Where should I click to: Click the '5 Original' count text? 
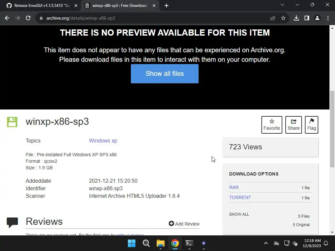[x=301, y=225]
